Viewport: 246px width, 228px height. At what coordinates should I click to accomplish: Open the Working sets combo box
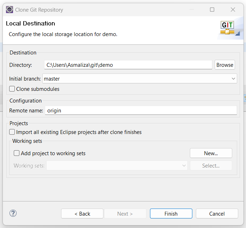tap(117, 165)
